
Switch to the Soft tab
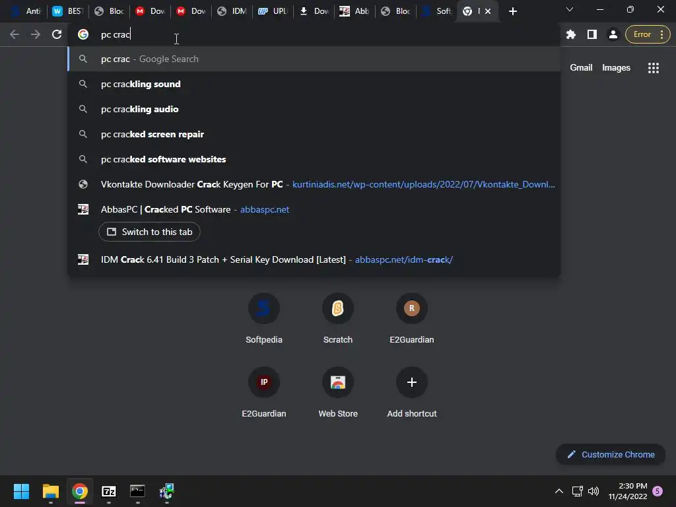436,11
